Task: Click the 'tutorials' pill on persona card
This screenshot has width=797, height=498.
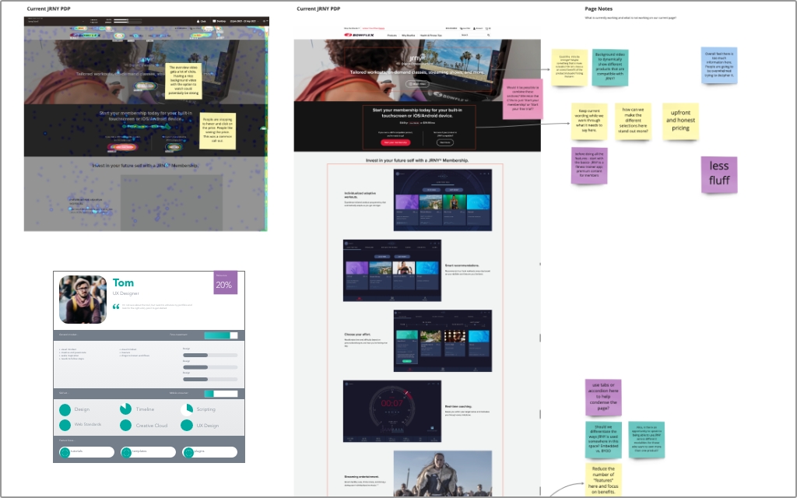Action: click(86, 452)
